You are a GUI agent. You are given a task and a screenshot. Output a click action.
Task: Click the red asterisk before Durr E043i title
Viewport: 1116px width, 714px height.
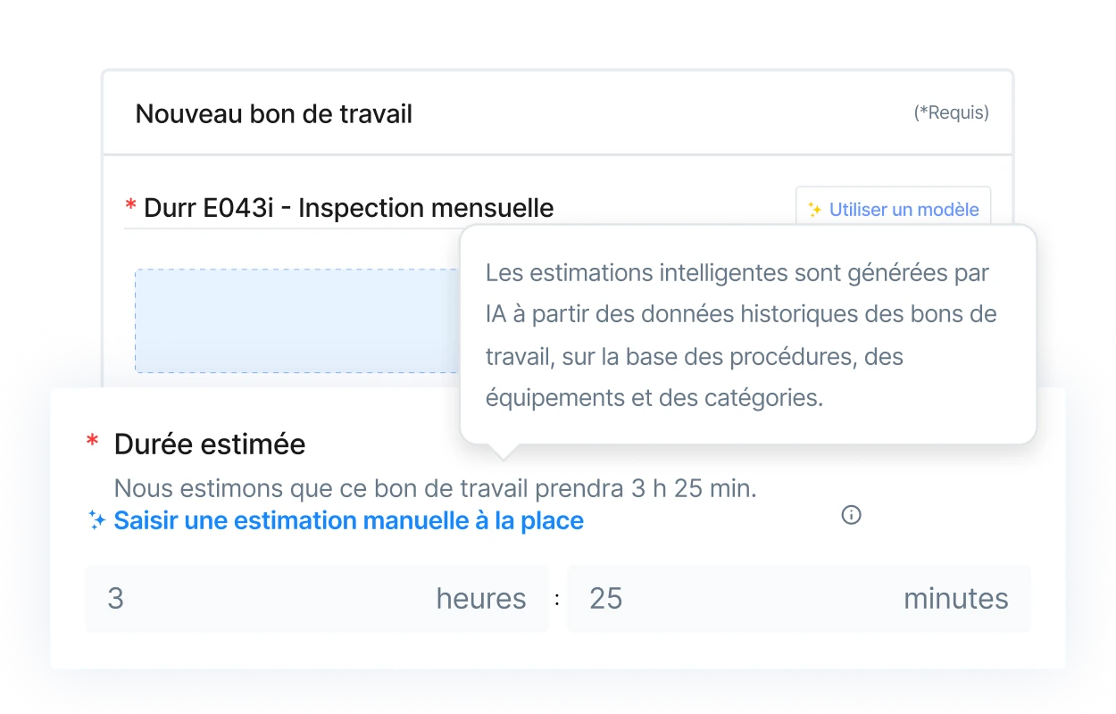130,206
